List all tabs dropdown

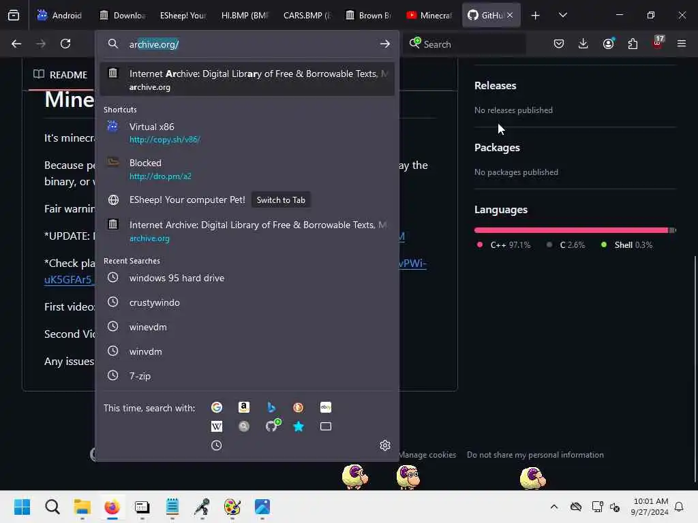[563, 15]
